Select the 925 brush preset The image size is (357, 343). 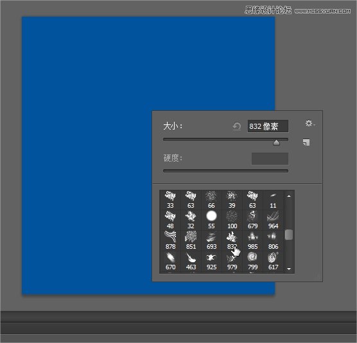tap(211, 261)
